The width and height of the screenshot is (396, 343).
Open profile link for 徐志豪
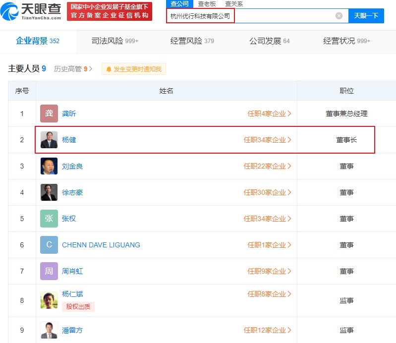[72, 192]
